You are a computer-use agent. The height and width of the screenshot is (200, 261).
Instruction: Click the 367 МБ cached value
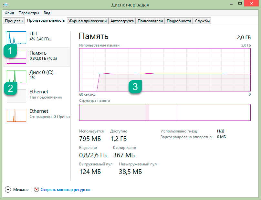click(124, 155)
